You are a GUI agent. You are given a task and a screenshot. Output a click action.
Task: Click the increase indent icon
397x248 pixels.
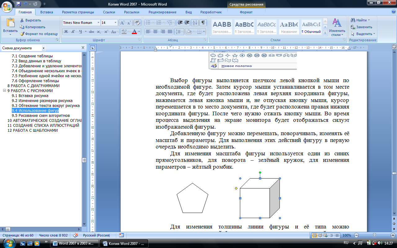tap(187, 23)
